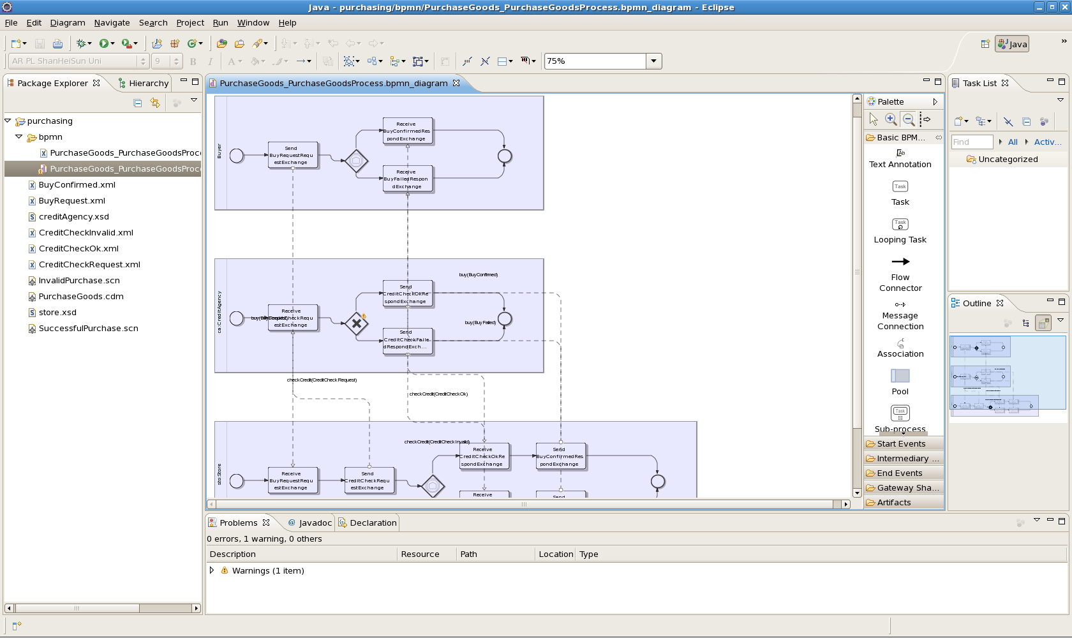The height and width of the screenshot is (638, 1072).
Task: Pick the Message Connection tool
Action: click(900, 316)
